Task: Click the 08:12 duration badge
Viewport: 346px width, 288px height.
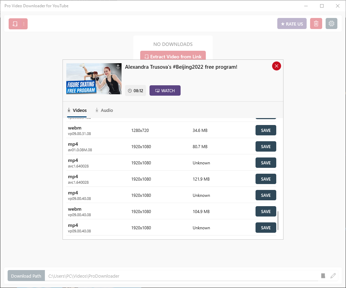Action: pos(135,90)
